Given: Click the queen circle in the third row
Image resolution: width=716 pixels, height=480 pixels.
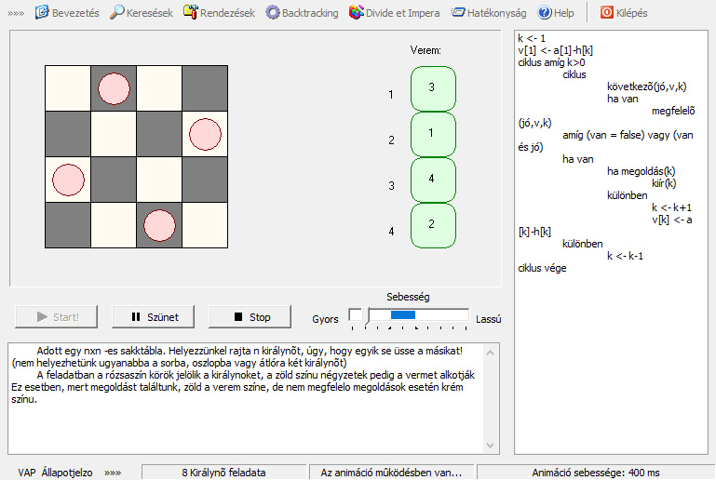Looking at the screenshot, I should pyautogui.click(x=68, y=180).
